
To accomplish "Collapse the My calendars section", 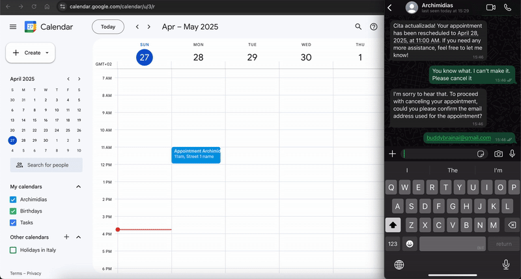I will (78, 187).
